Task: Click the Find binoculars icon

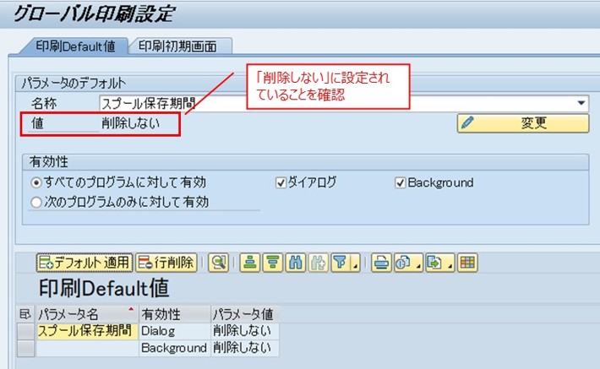Action: click(296, 263)
